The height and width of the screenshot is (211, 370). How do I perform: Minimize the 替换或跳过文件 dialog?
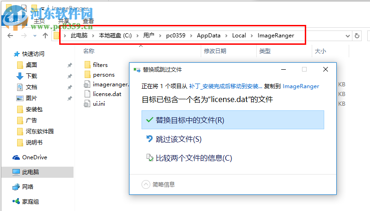[284, 69]
